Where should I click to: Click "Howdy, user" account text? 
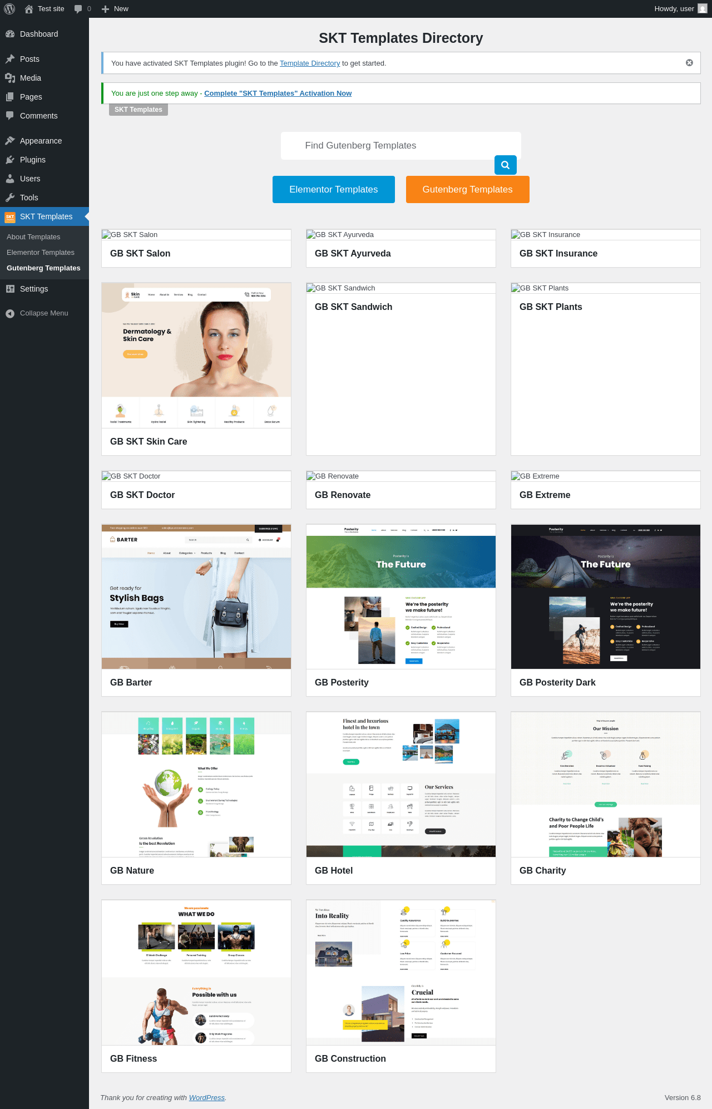674,9
